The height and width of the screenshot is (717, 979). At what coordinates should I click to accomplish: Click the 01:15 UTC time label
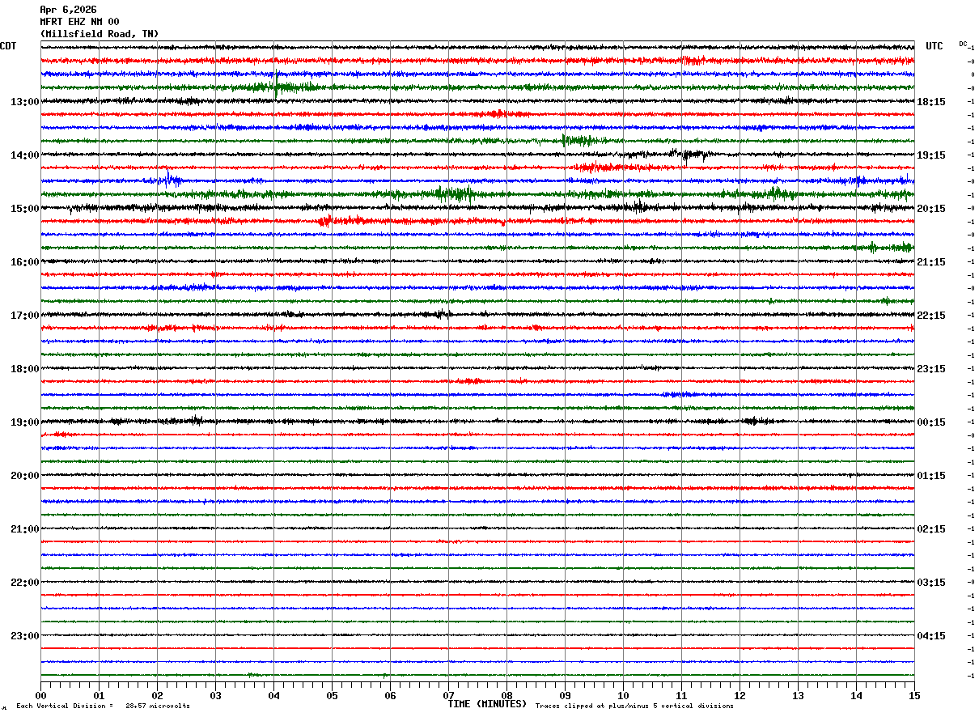931,475
